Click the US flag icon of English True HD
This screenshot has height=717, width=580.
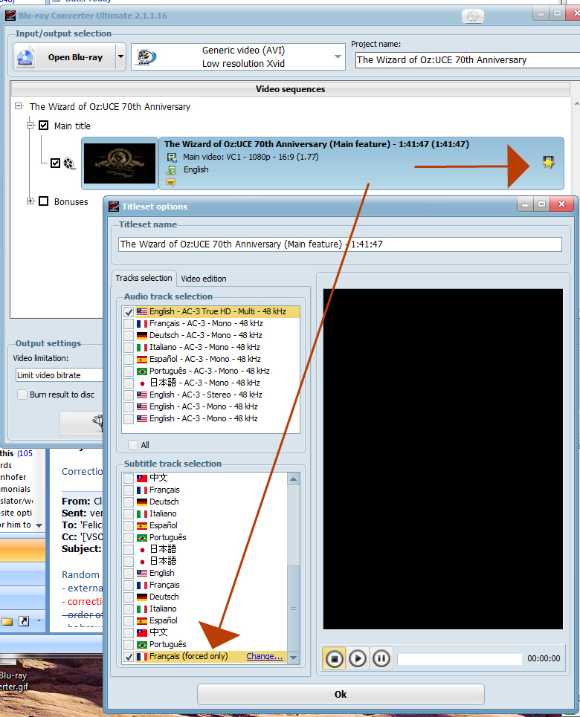coord(142,312)
